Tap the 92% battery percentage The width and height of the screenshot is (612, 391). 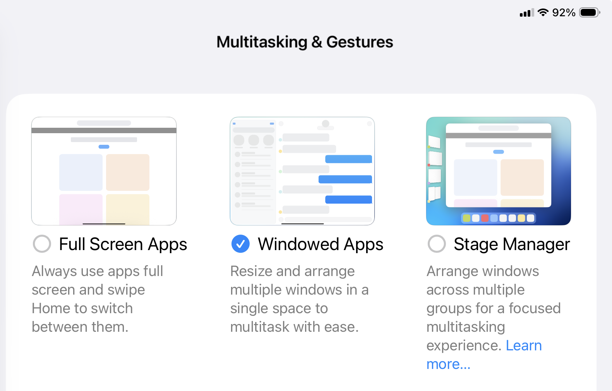(x=564, y=13)
